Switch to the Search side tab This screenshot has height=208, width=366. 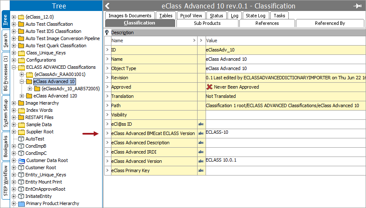(5, 41)
